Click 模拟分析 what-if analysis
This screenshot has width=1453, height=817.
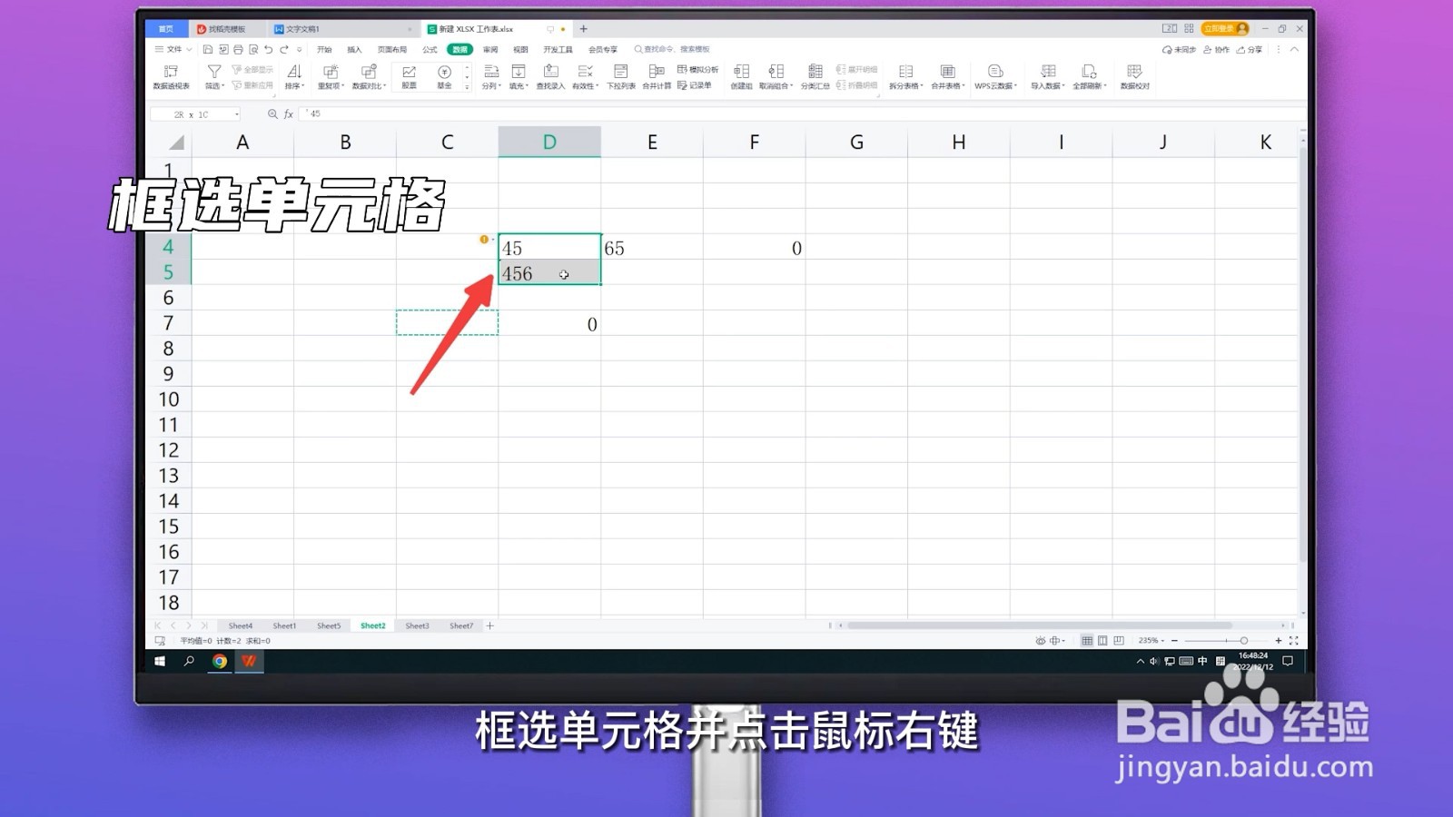point(697,69)
